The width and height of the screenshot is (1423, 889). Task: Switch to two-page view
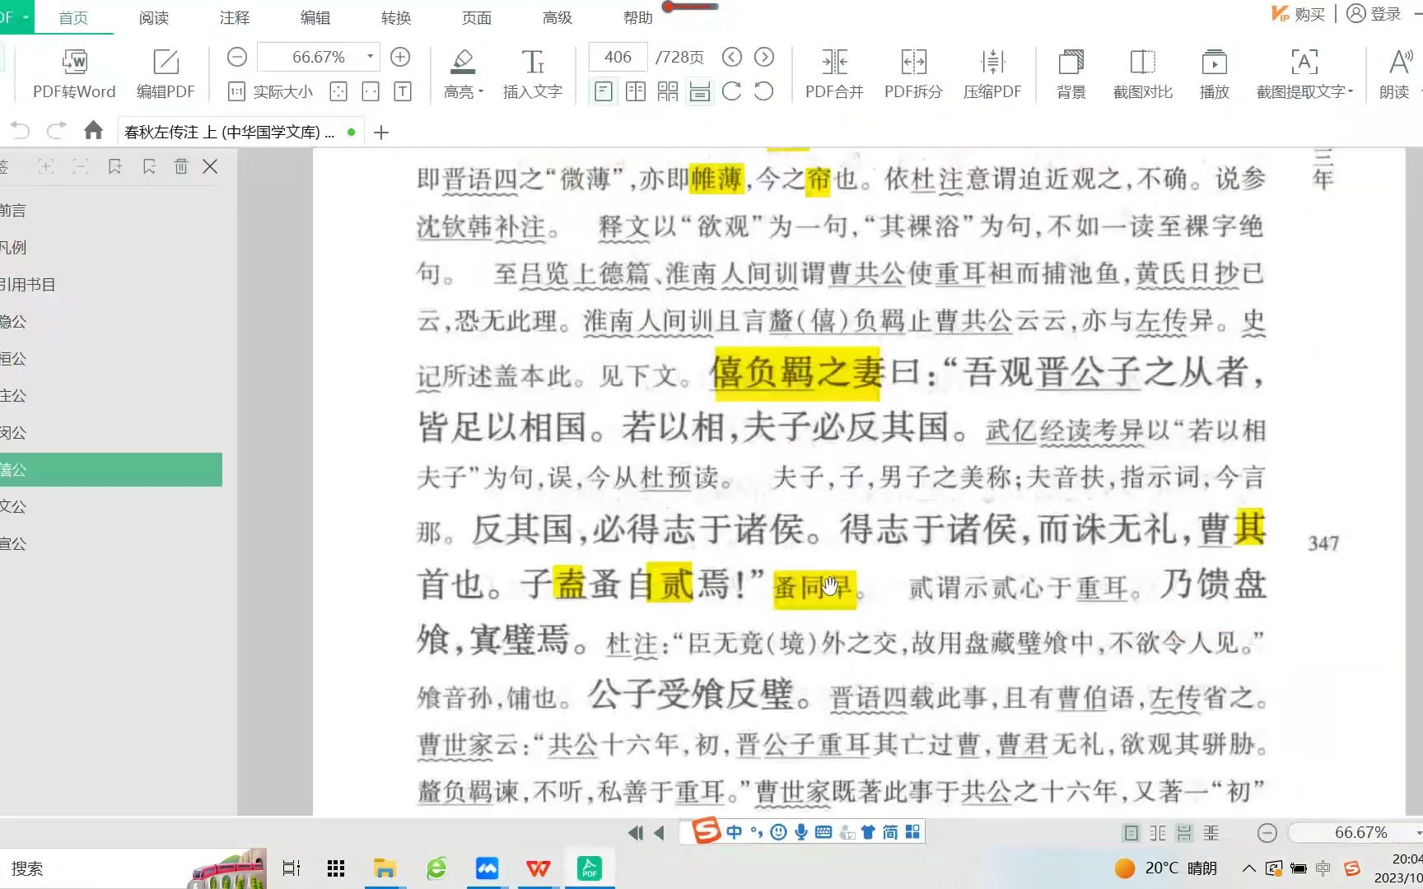point(636,91)
